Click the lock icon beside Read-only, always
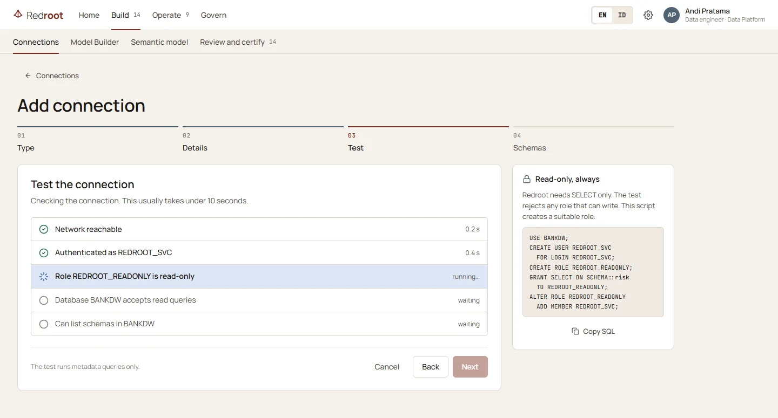The height and width of the screenshot is (418, 778). (x=527, y=179)
